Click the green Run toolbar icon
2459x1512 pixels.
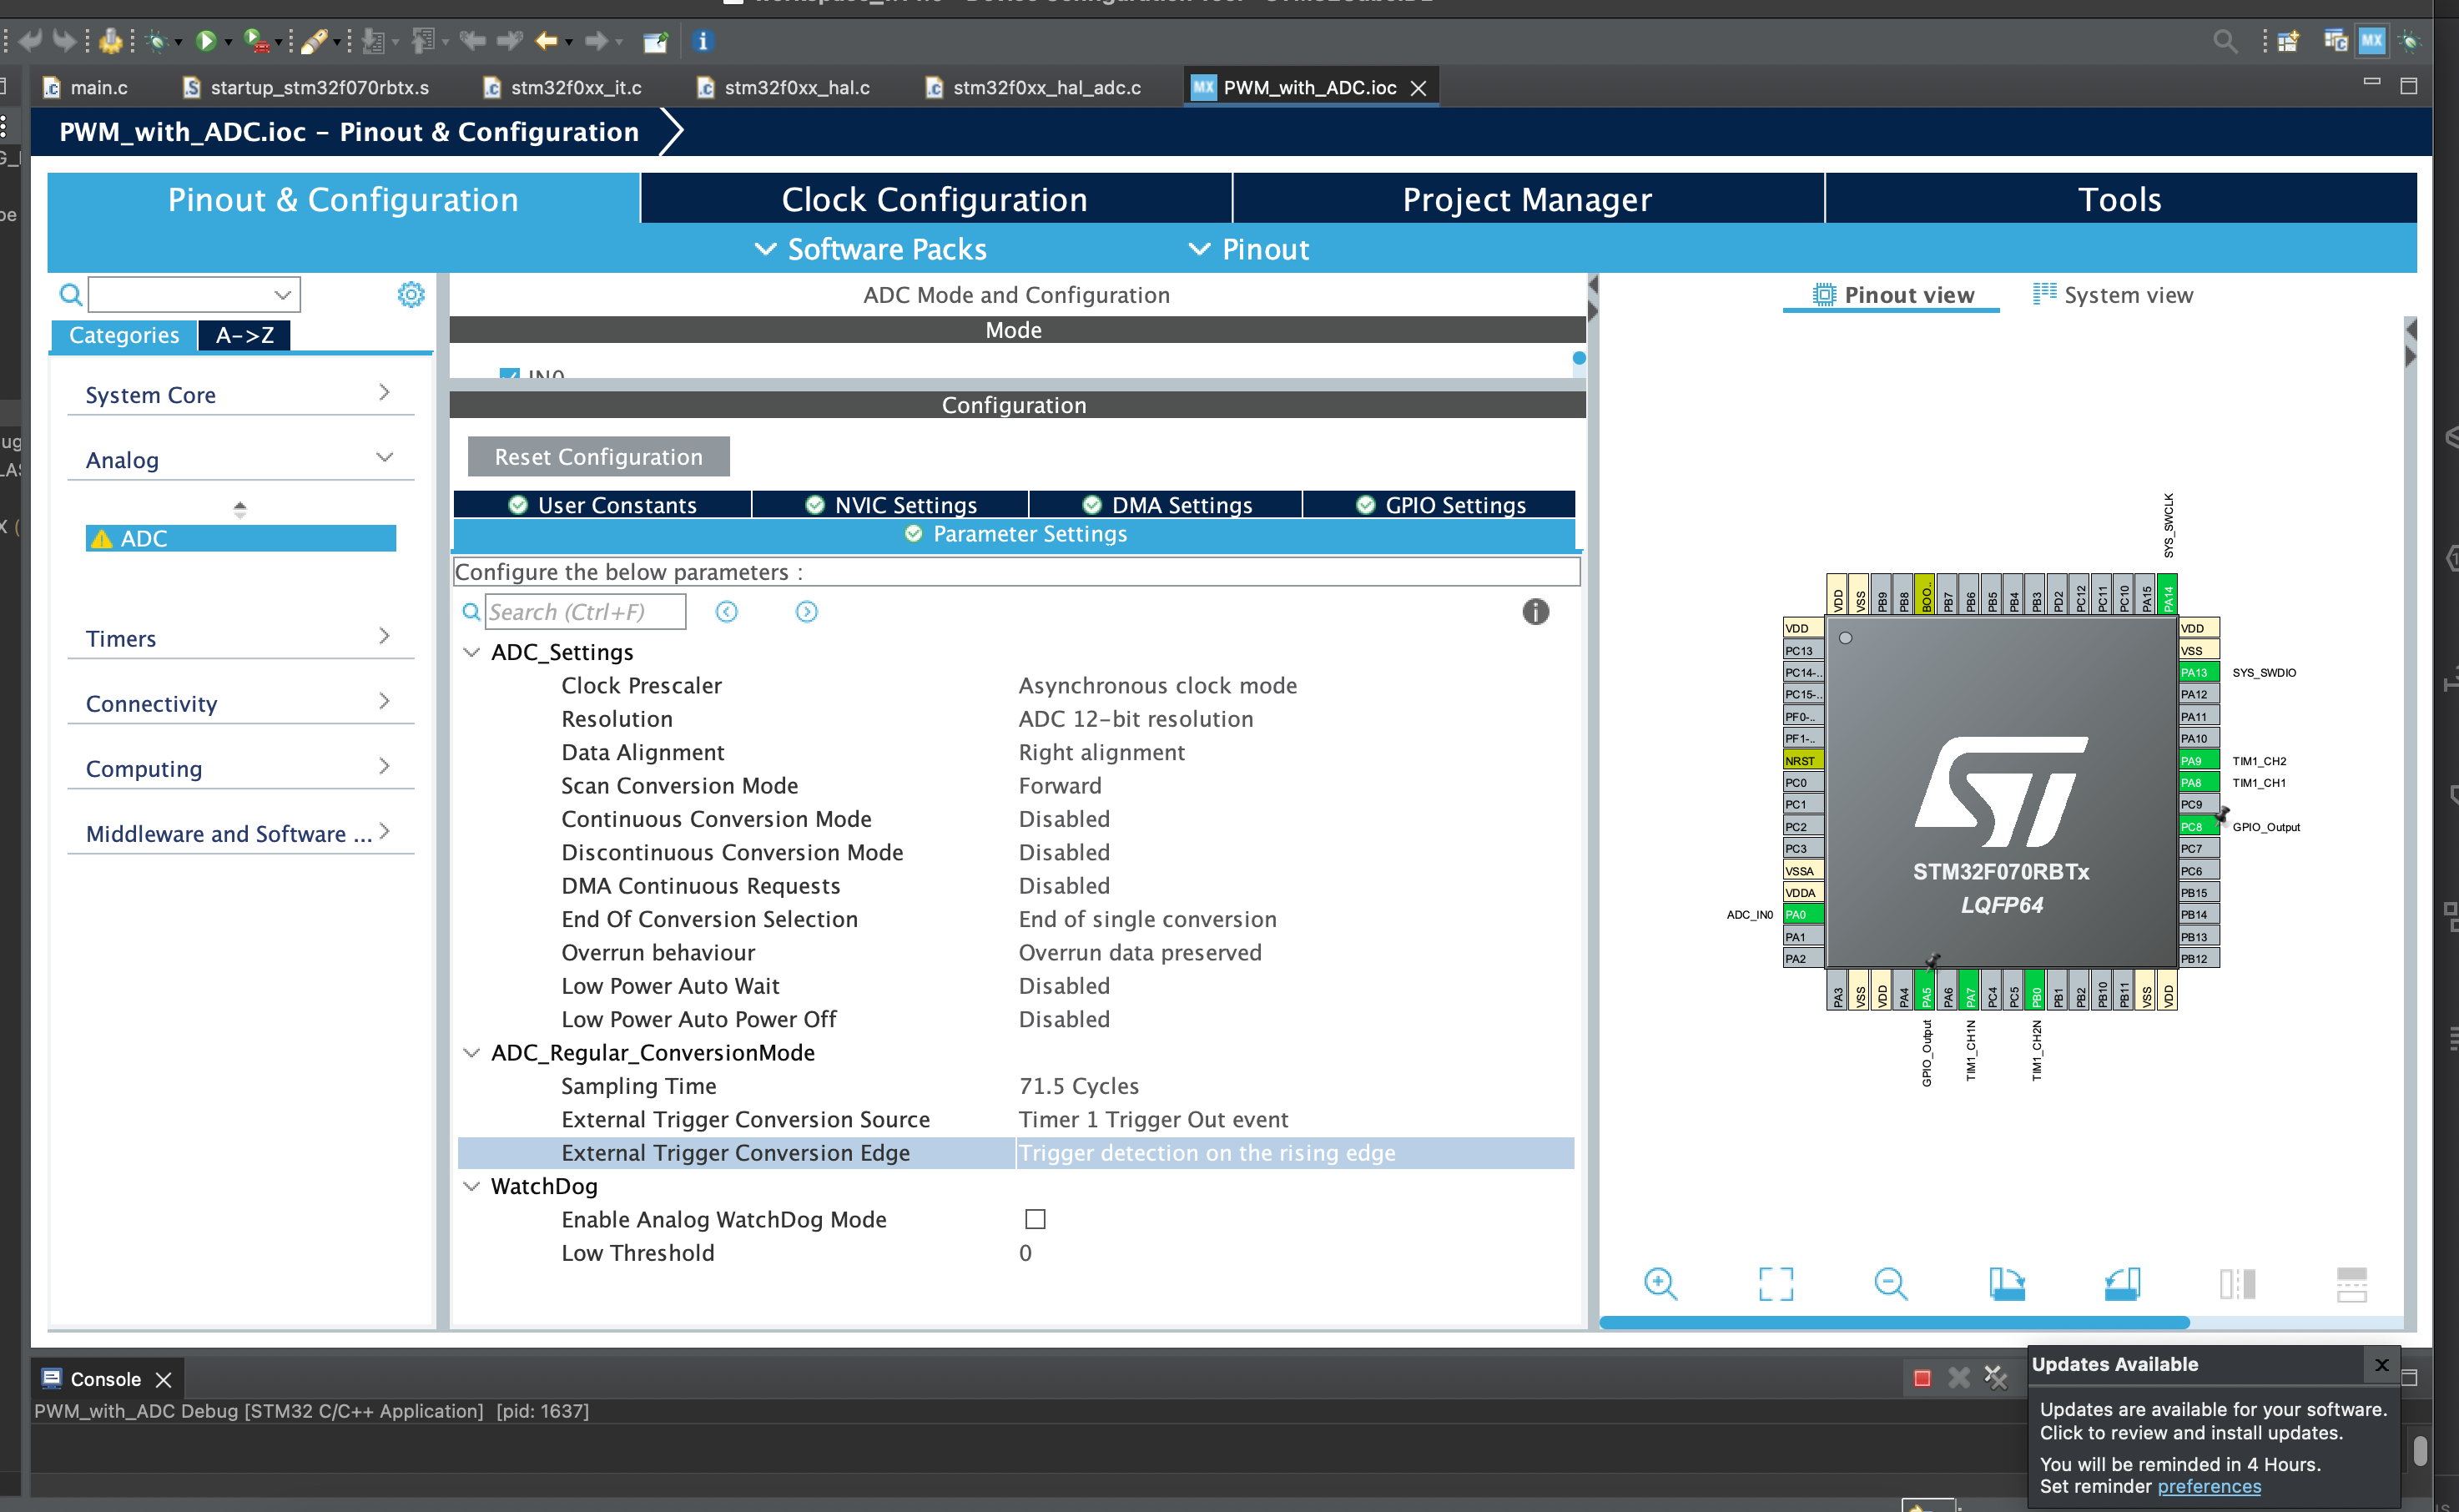206,41
